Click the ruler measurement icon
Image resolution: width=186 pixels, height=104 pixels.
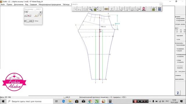coord(106,9)
